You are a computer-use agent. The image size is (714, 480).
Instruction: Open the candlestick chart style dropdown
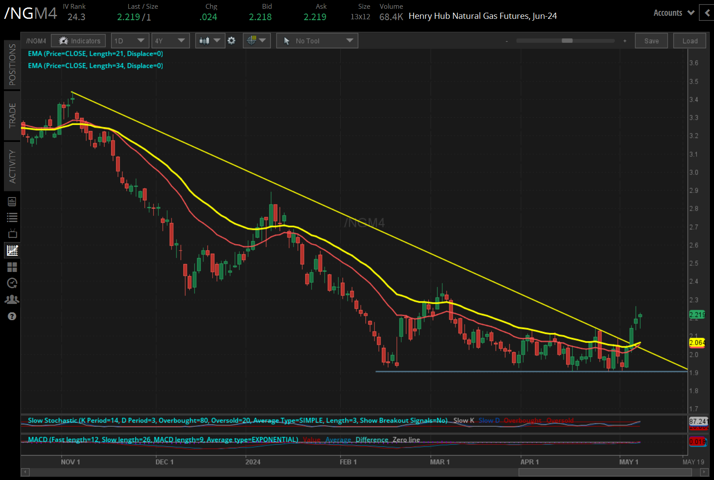tap(210, 41)
